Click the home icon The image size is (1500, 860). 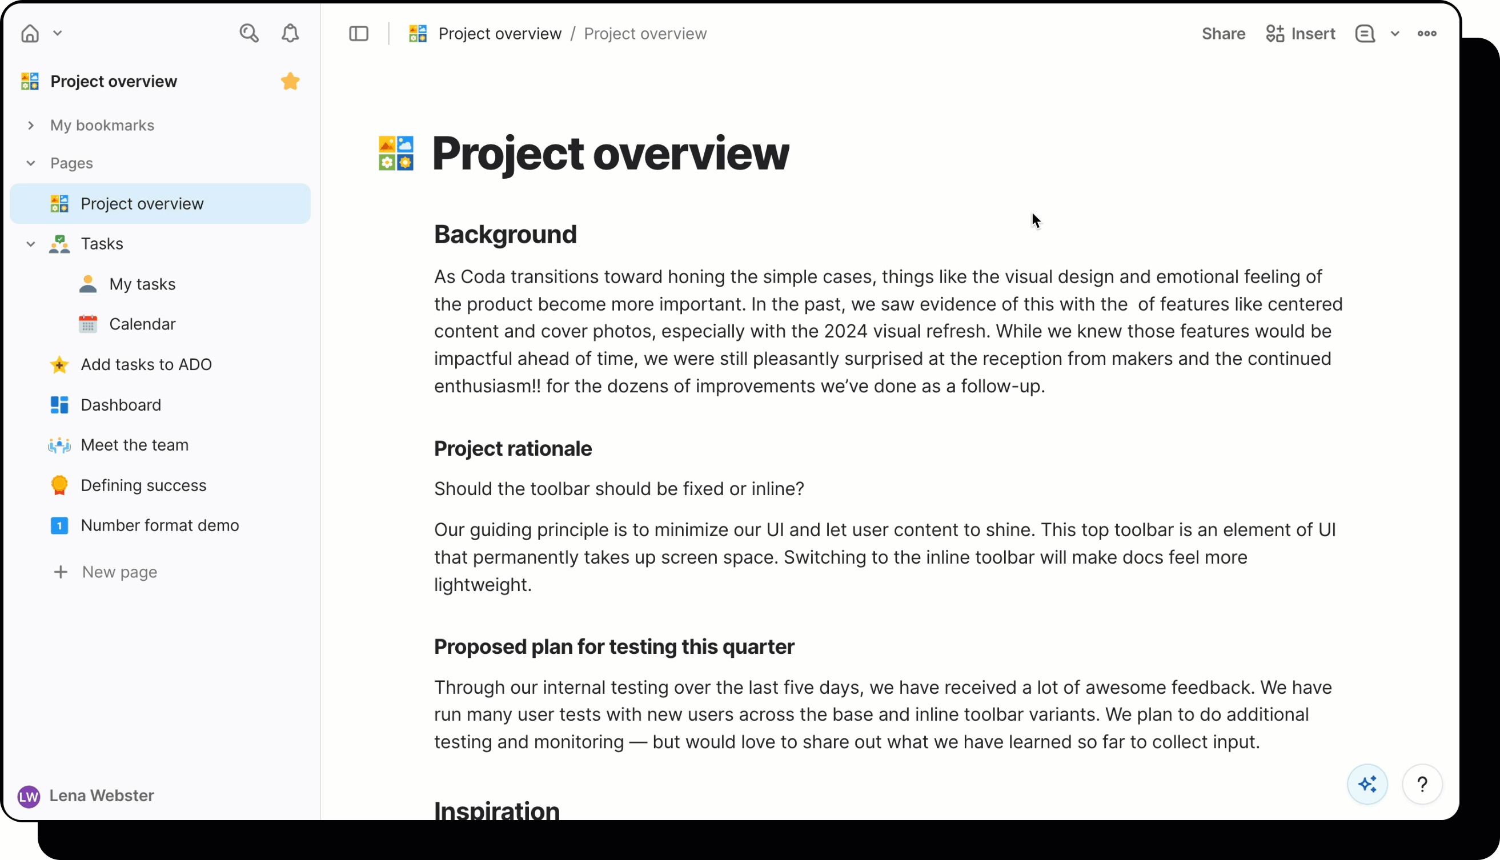pyautogui.click(x=30, y=33)
